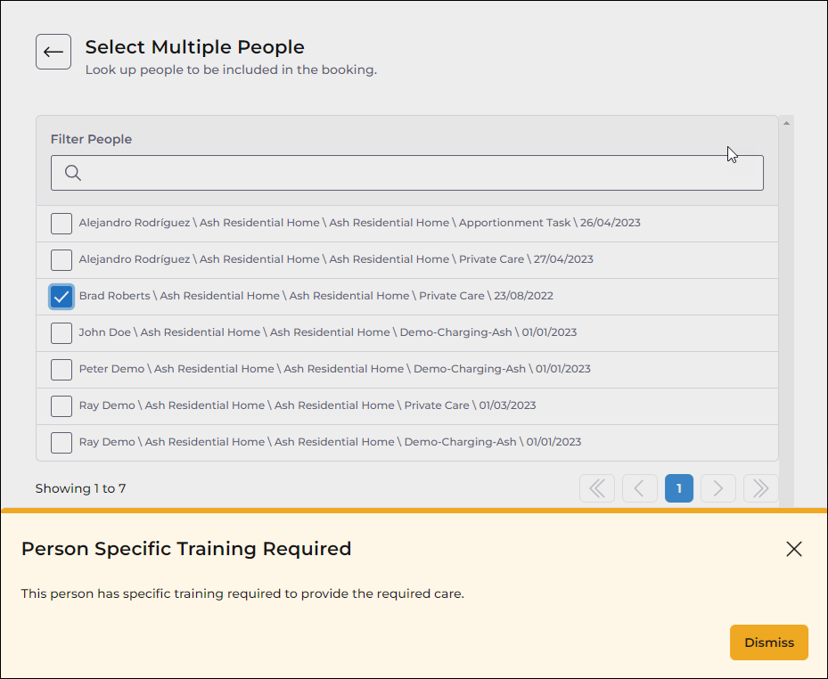Tick Alejandro Rodríguez Private Care 27/04/2023 checkbox

click(61, 260)
